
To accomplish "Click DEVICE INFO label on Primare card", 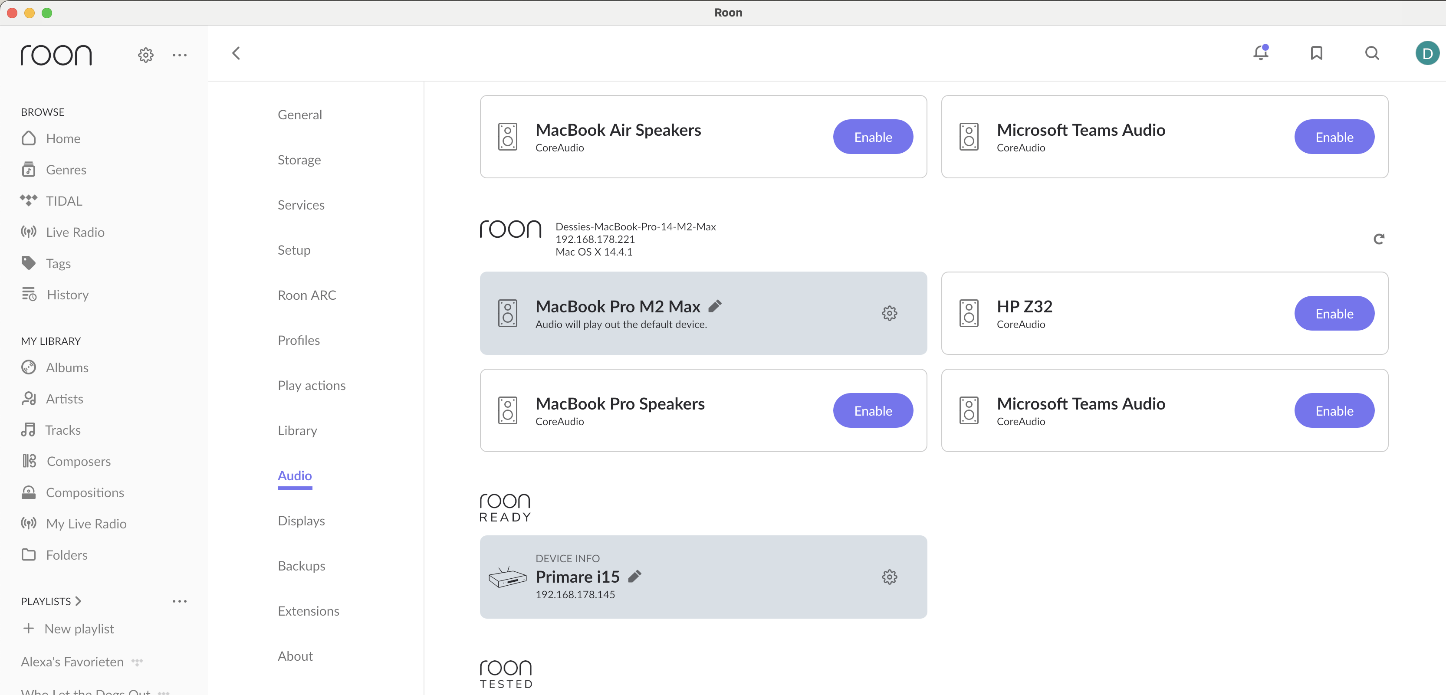I will click(567, 559).
